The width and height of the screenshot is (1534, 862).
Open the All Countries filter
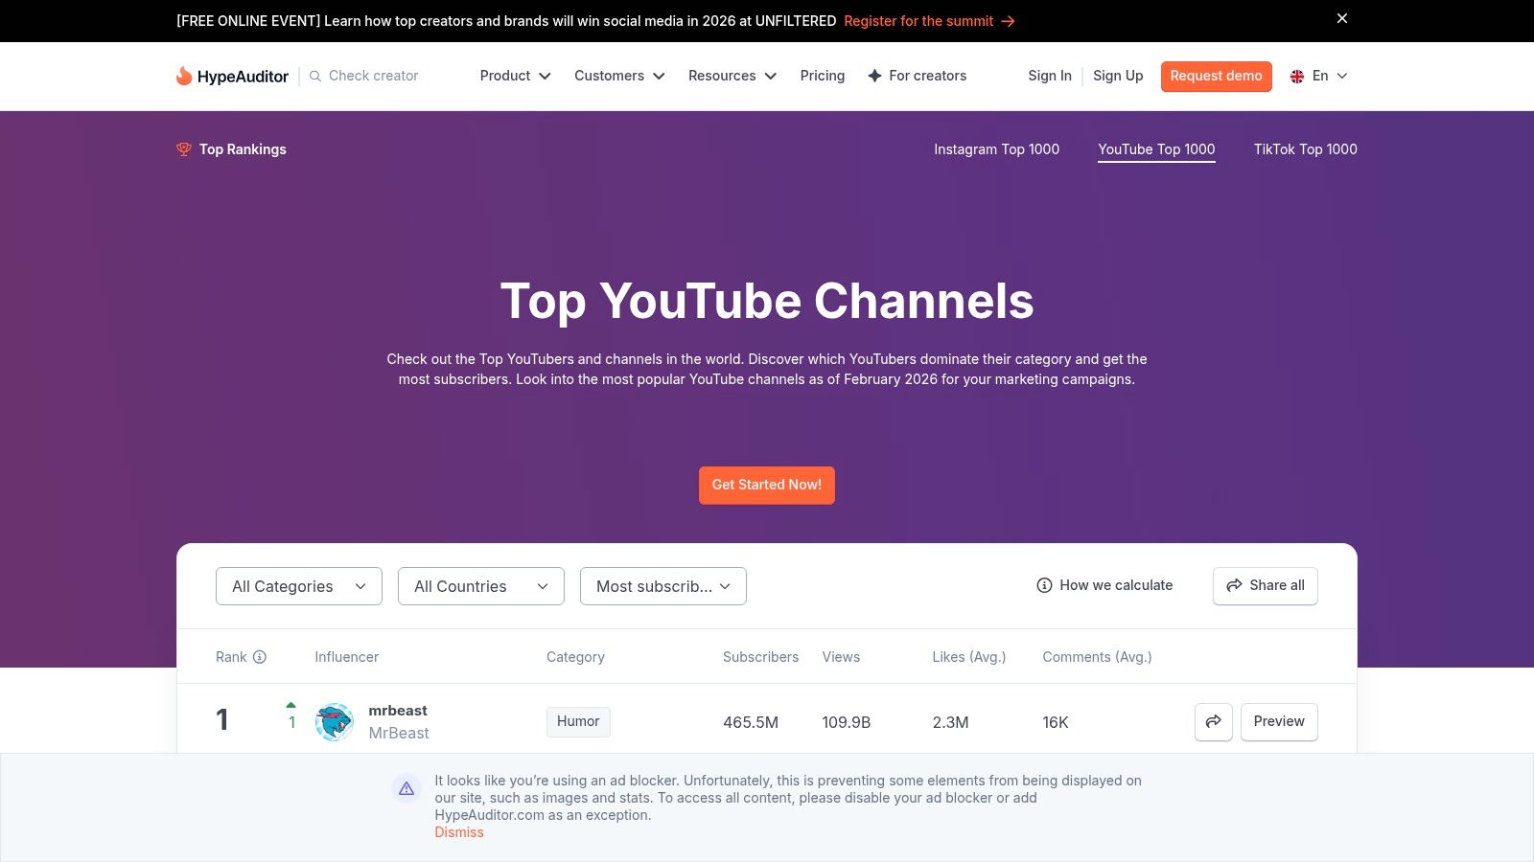tap(481, 586)
